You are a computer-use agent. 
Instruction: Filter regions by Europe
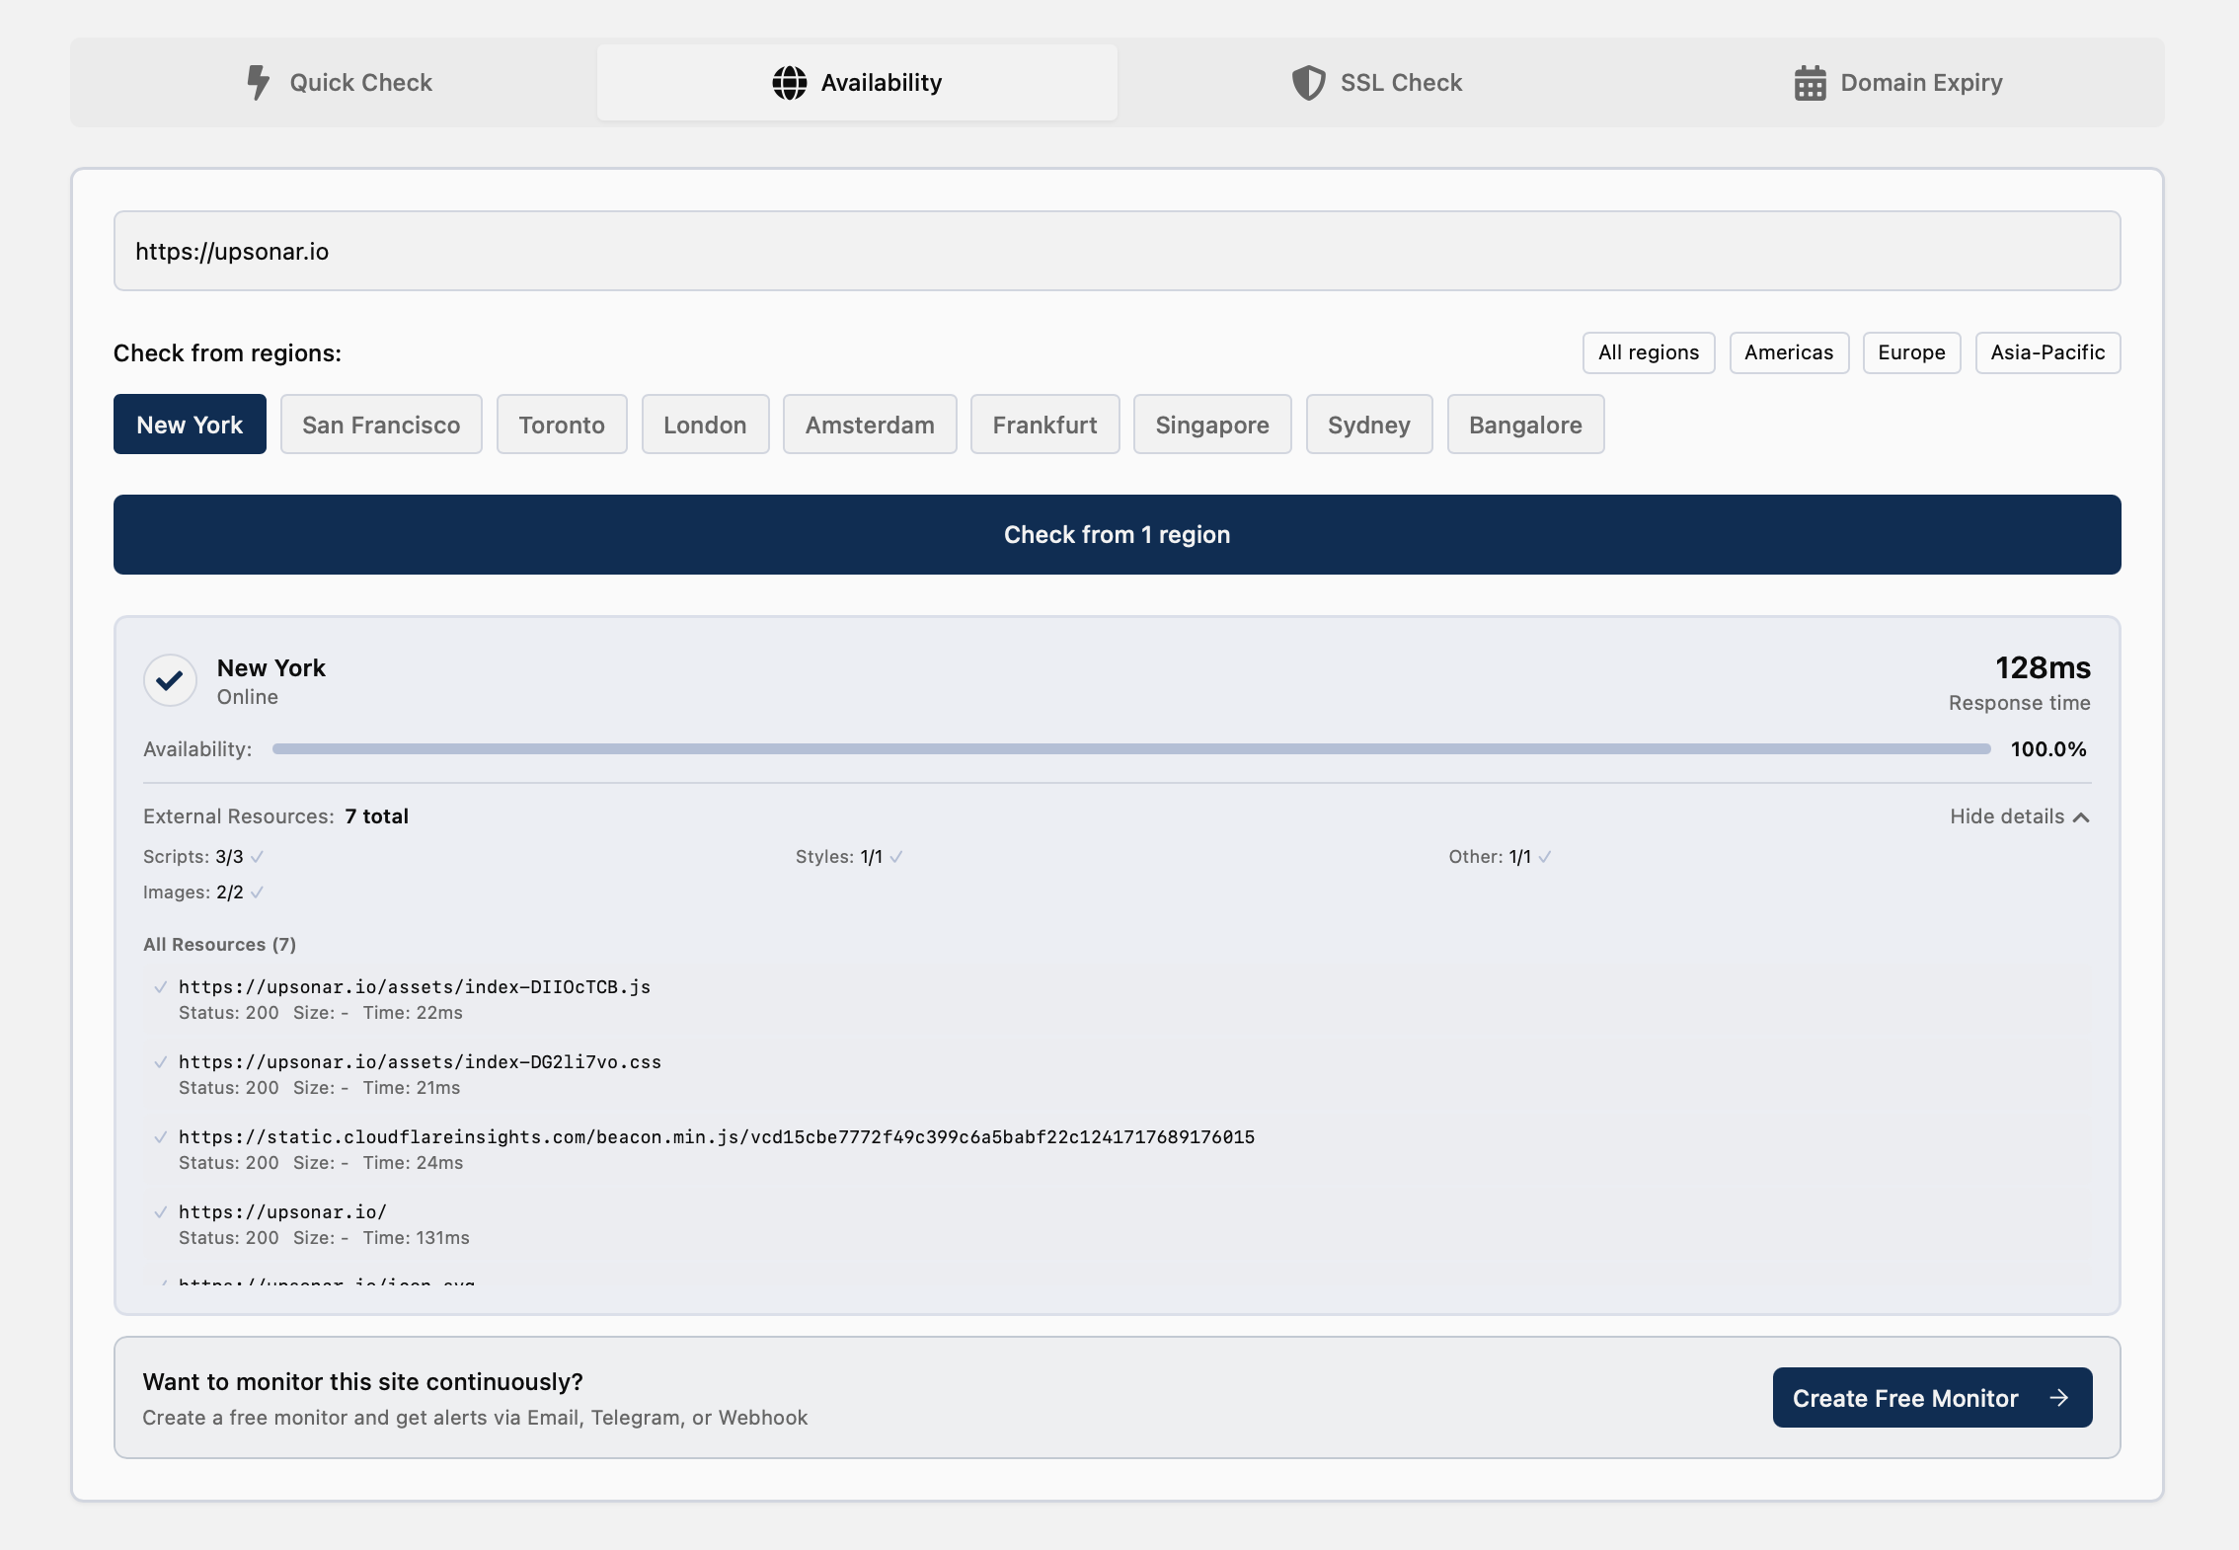(1911, 352)
